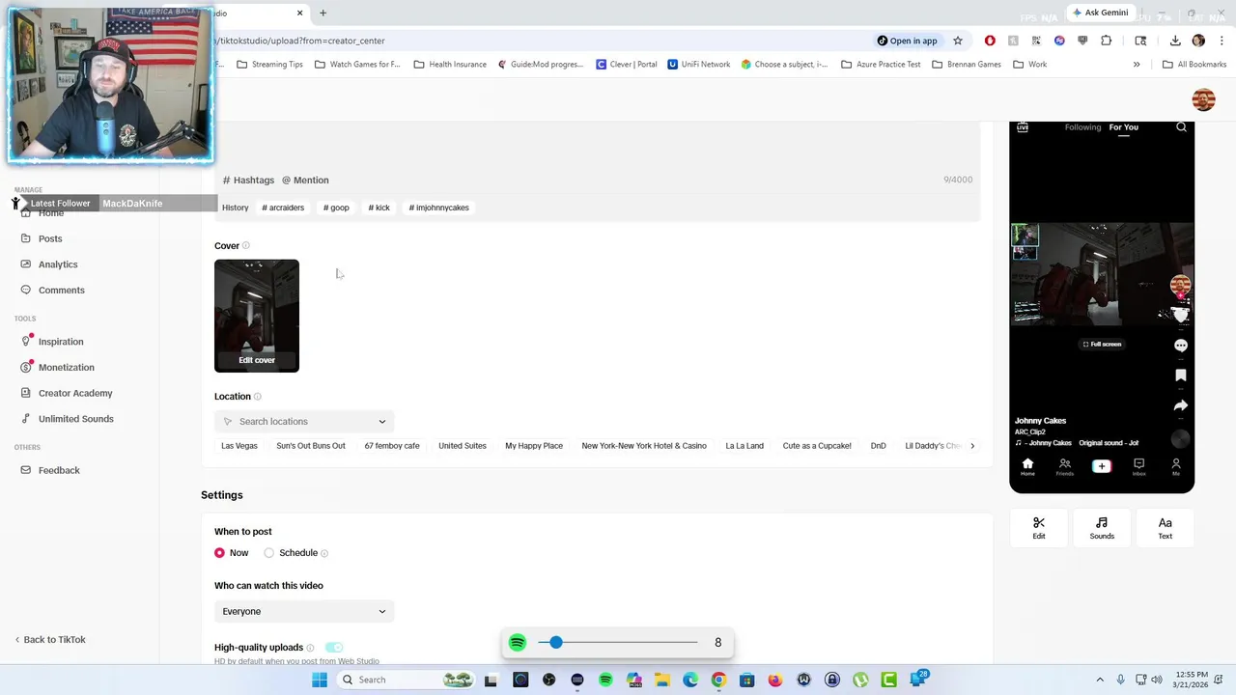Open the Sounds tool under preview
Screen dimensions: 1236x695
point(1102,529)
